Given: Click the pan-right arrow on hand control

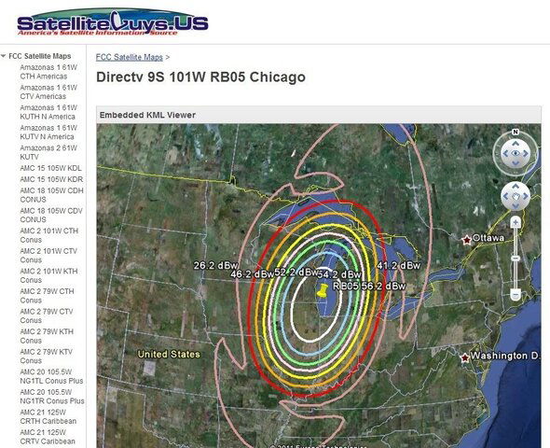Looking at the screenshot, I should (526, 196).
